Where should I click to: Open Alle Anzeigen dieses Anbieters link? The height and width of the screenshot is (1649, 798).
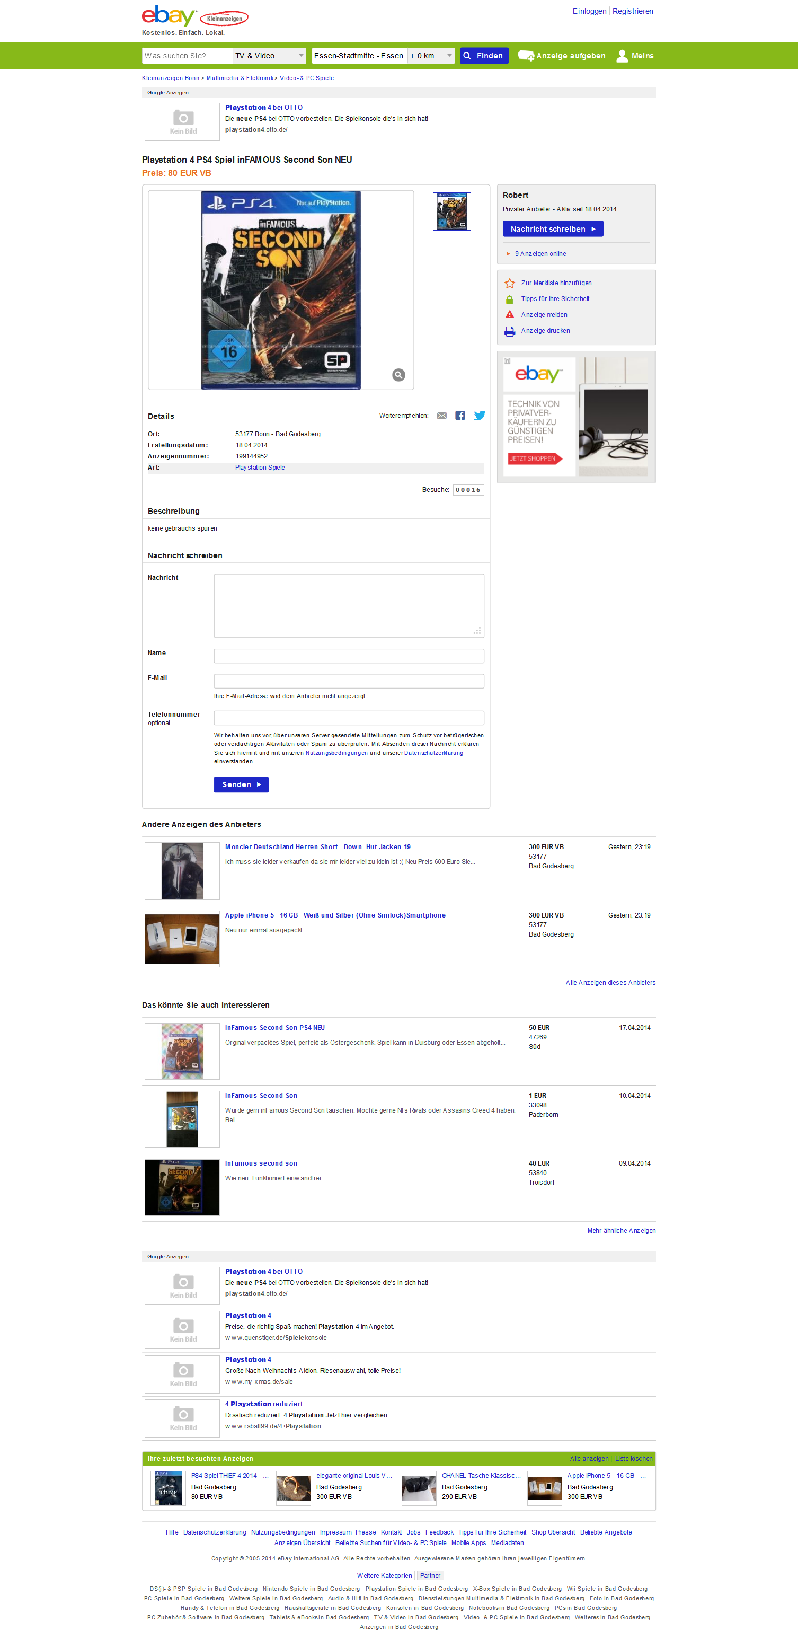coord(610,983)
